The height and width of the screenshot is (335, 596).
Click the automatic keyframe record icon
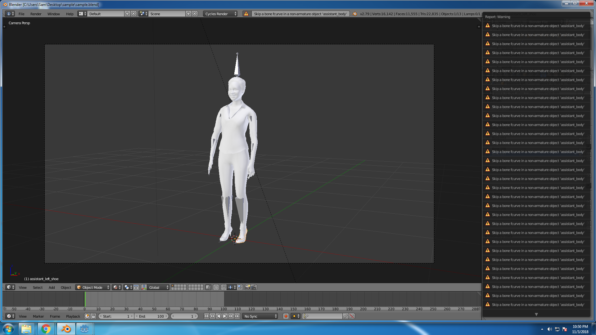pyautogui.click(x=286, y=316)
